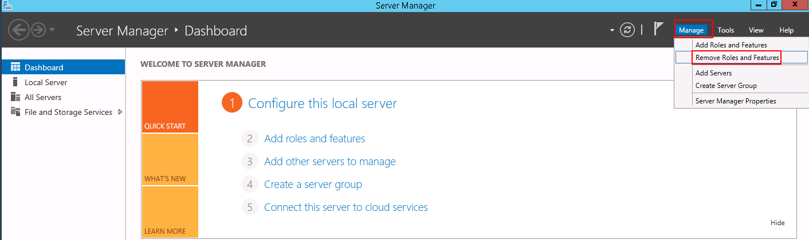Open the notifications flag icon
809x240 pixels.
point(659,30)
